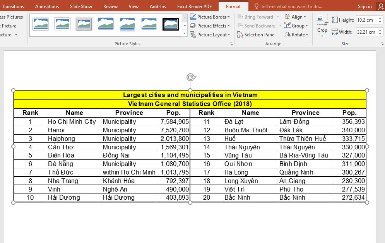385x243 pixels.
Task: Click the 272,634 population value
Action: 353,198
